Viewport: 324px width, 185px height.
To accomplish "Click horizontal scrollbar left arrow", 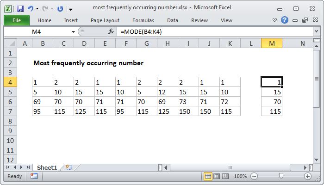I will (166, 167).
